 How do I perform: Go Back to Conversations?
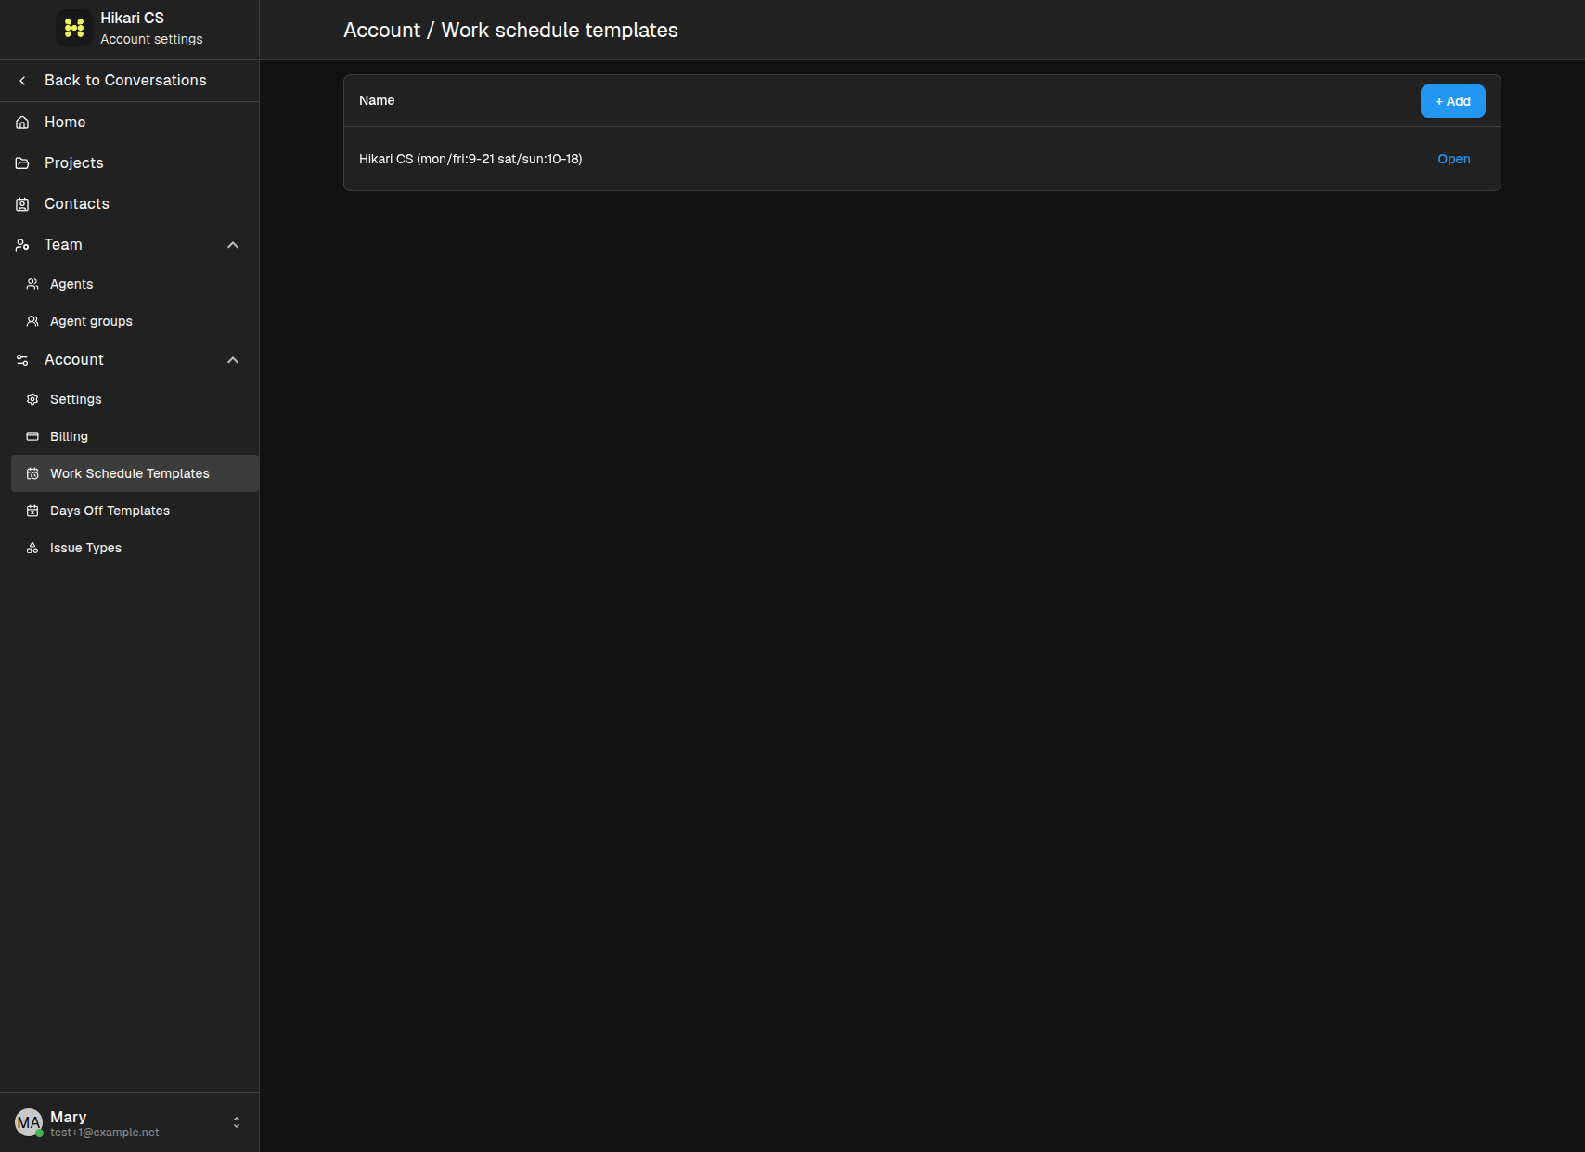pyautogui.click(x=129, y=81)
